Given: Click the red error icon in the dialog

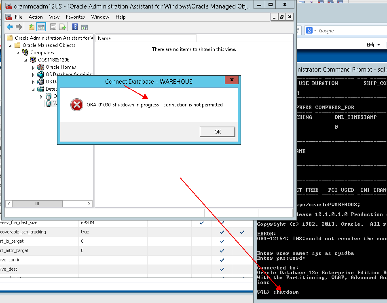Looking at the screenshot, I should 77,105.
